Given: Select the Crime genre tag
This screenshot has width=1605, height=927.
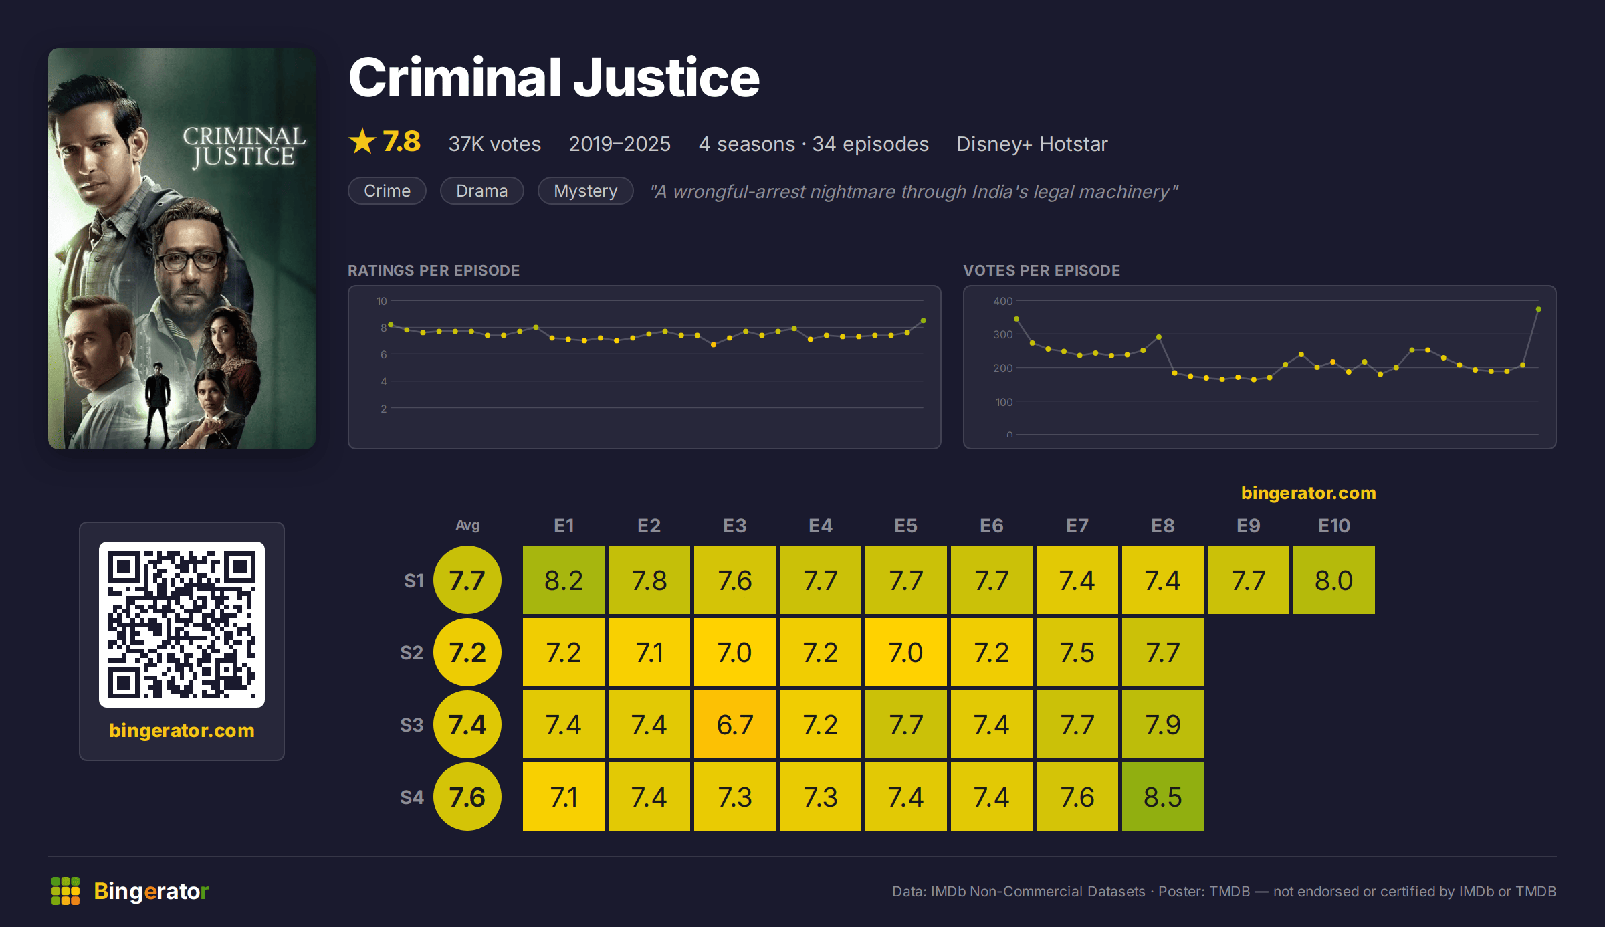Looking at the screenshot, I should point(387,191).
